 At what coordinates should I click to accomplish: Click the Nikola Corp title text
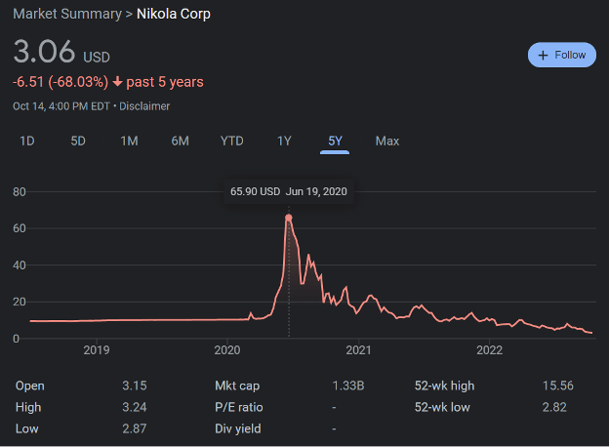click(x=173, y=14)
